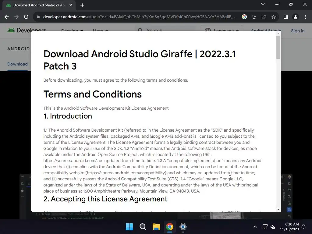View site information via padlock icon
The width and height of the screenshot is (312, 234).
pyautogui.click(x=38, y=17)
